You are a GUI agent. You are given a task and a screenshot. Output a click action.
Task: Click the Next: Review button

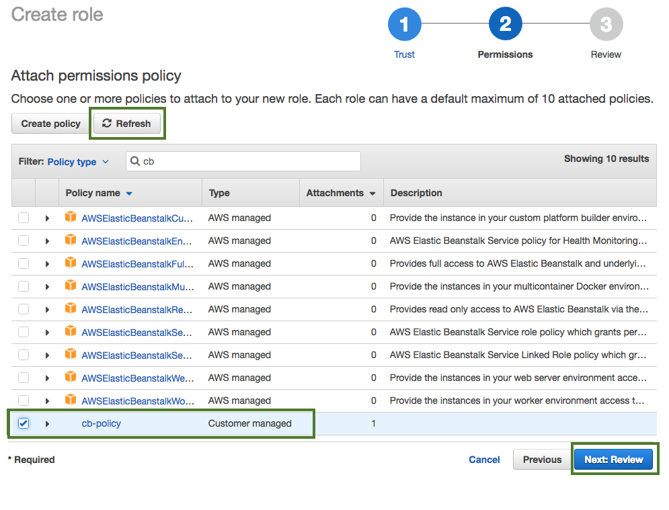click(x=613, y=460)
